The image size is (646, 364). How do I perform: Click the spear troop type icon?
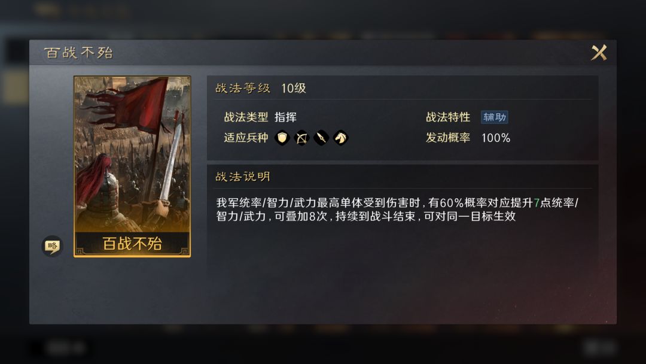pos(321,138)
